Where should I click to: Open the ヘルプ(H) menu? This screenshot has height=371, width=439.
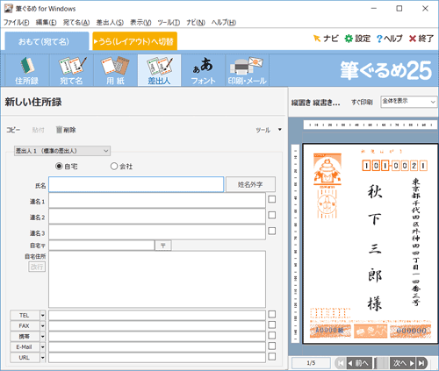224,22
